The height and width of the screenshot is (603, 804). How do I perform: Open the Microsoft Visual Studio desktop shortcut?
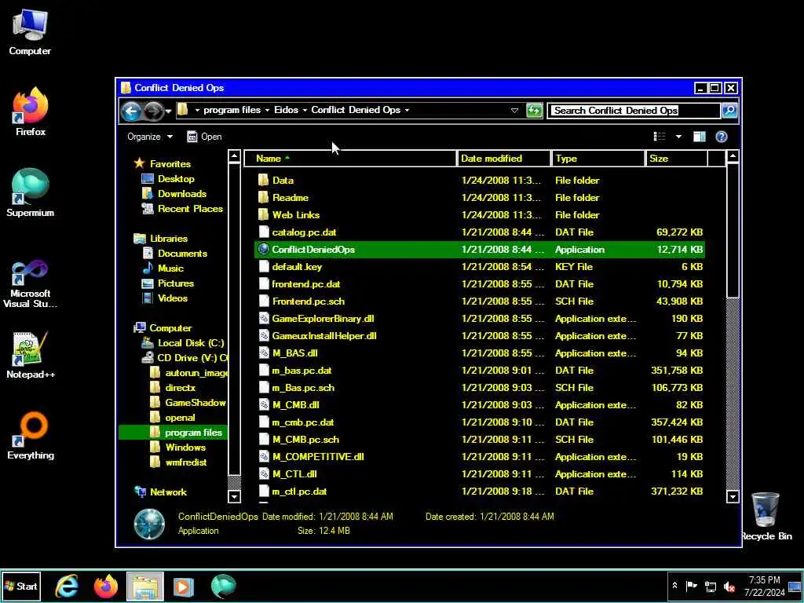click(x=31, y=283)
